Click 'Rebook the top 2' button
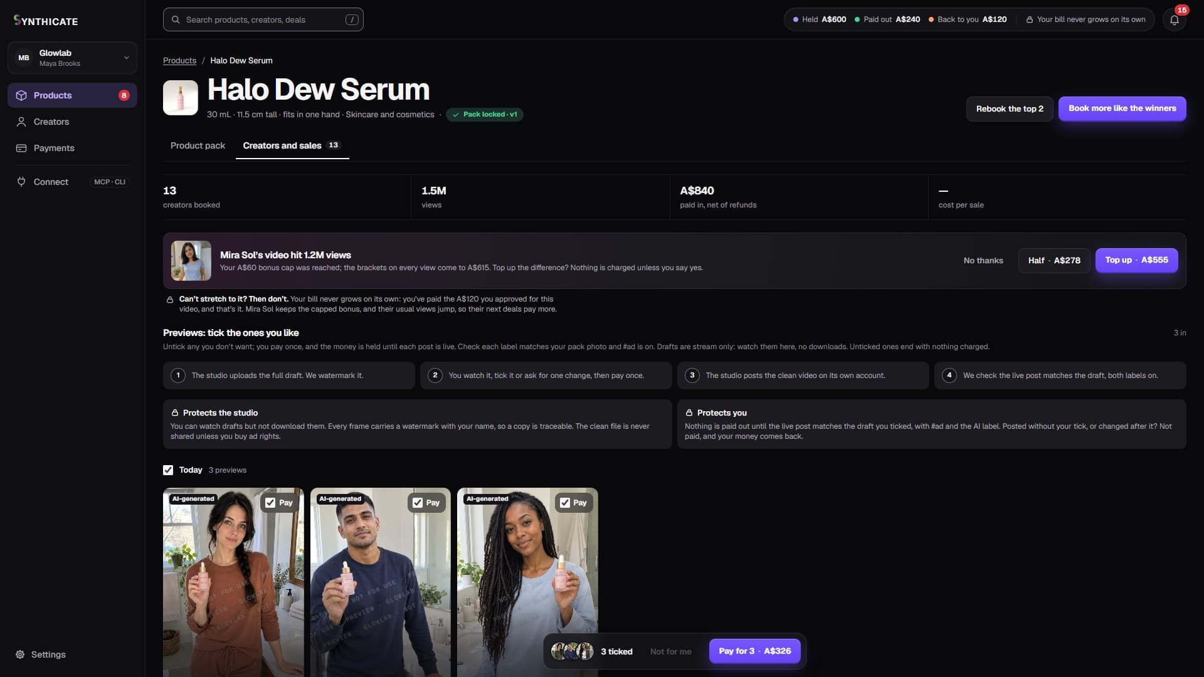The image size is (1204, 677). click(x=1010, y=109)
